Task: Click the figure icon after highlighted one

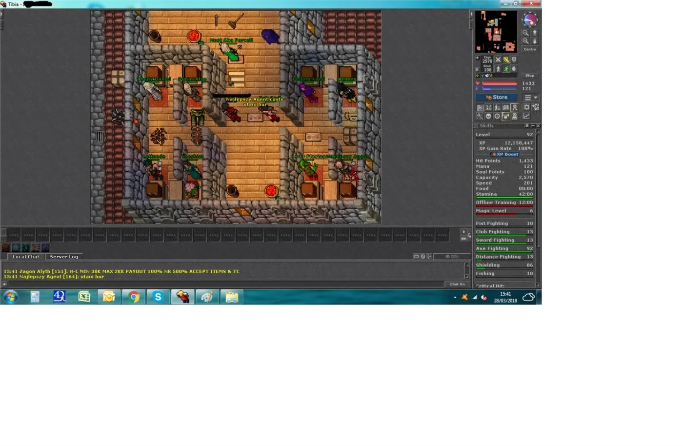Action: click(515, 116)
